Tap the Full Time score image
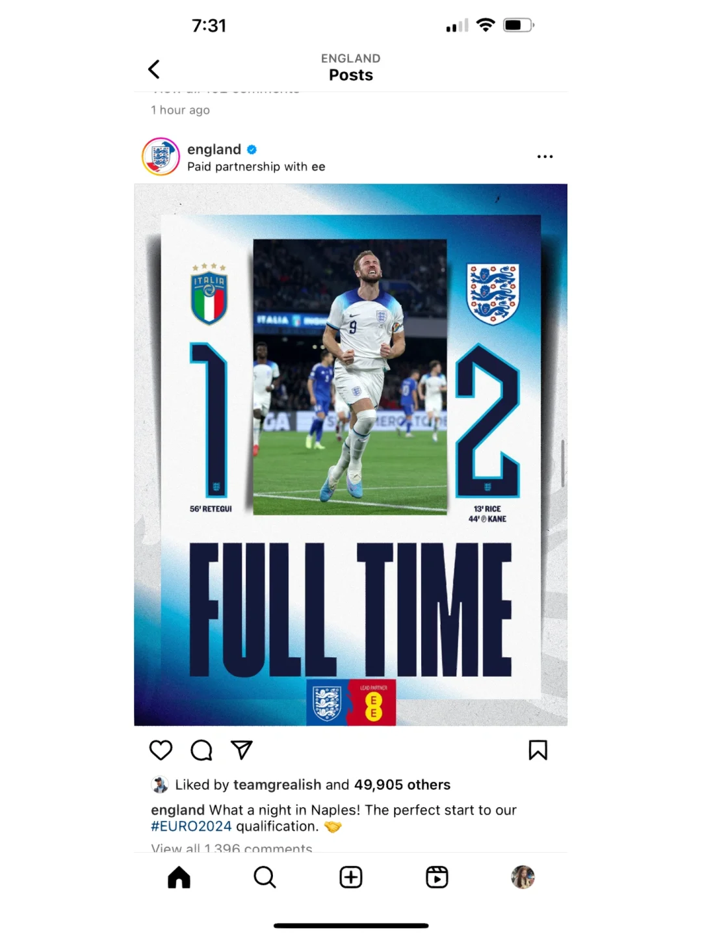This screenshot has height=936, width=702. 351,455
